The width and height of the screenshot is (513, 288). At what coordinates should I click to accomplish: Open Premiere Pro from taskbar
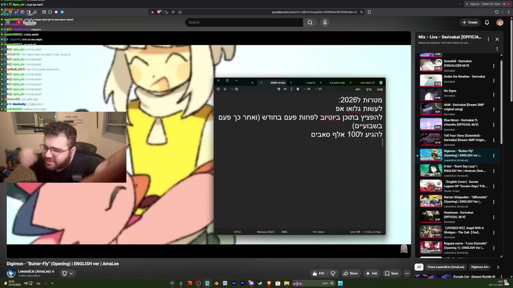pos(242,283)
